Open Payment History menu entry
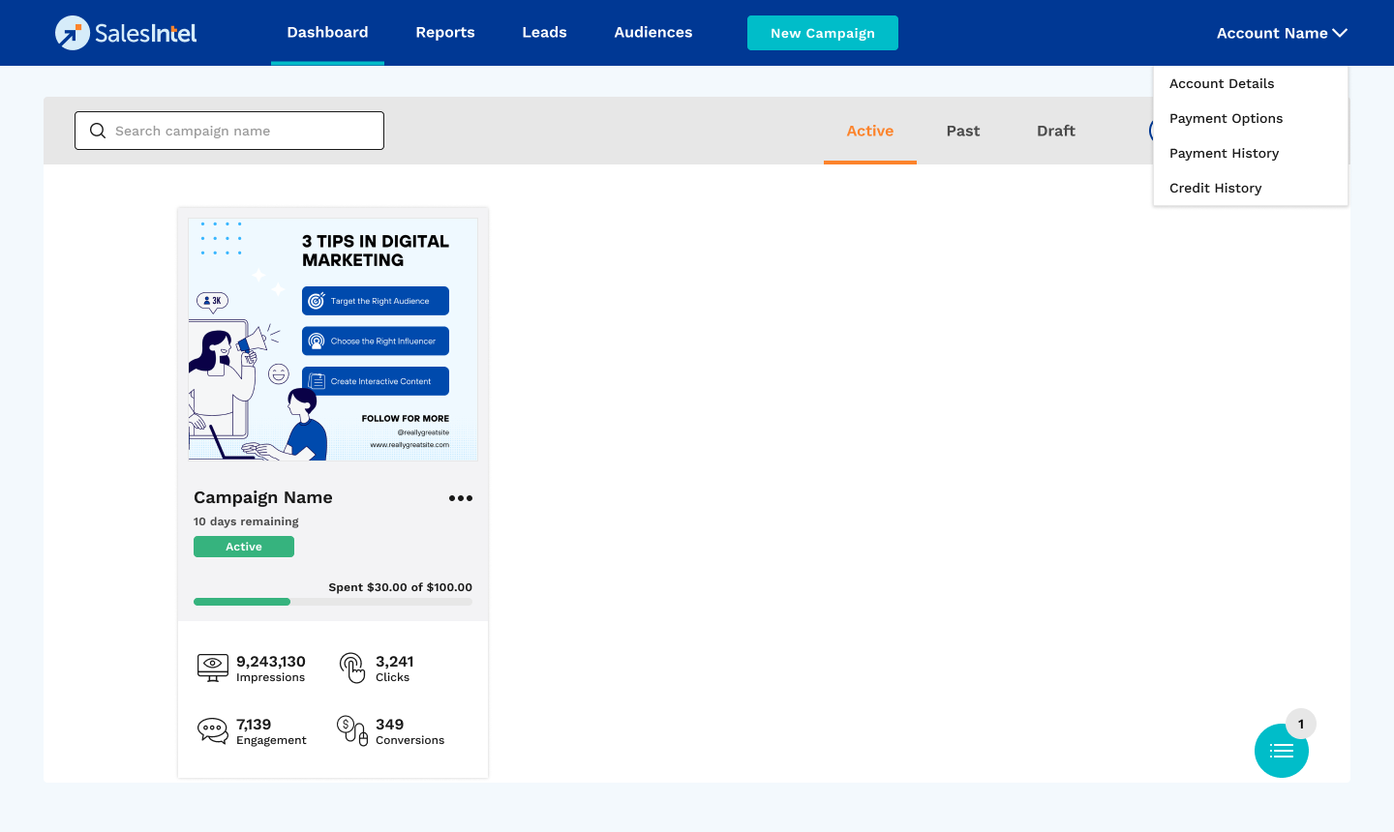This screenshot has height=832, width=1394. tap(1224, 154)
